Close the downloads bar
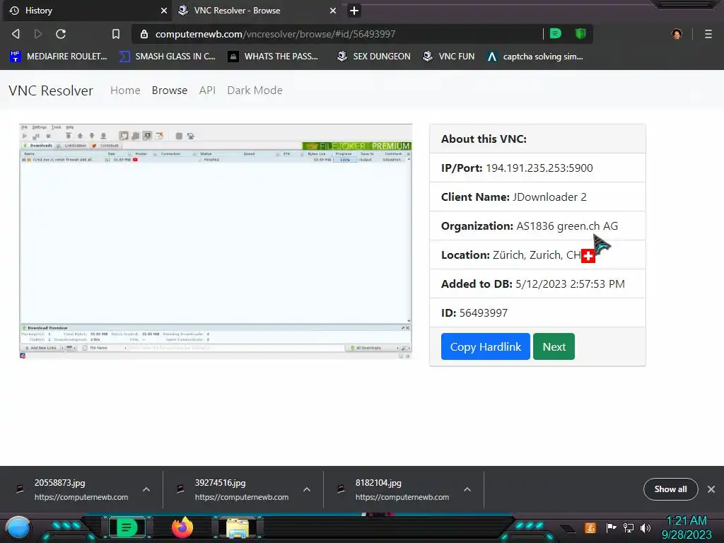 point(711,489)
